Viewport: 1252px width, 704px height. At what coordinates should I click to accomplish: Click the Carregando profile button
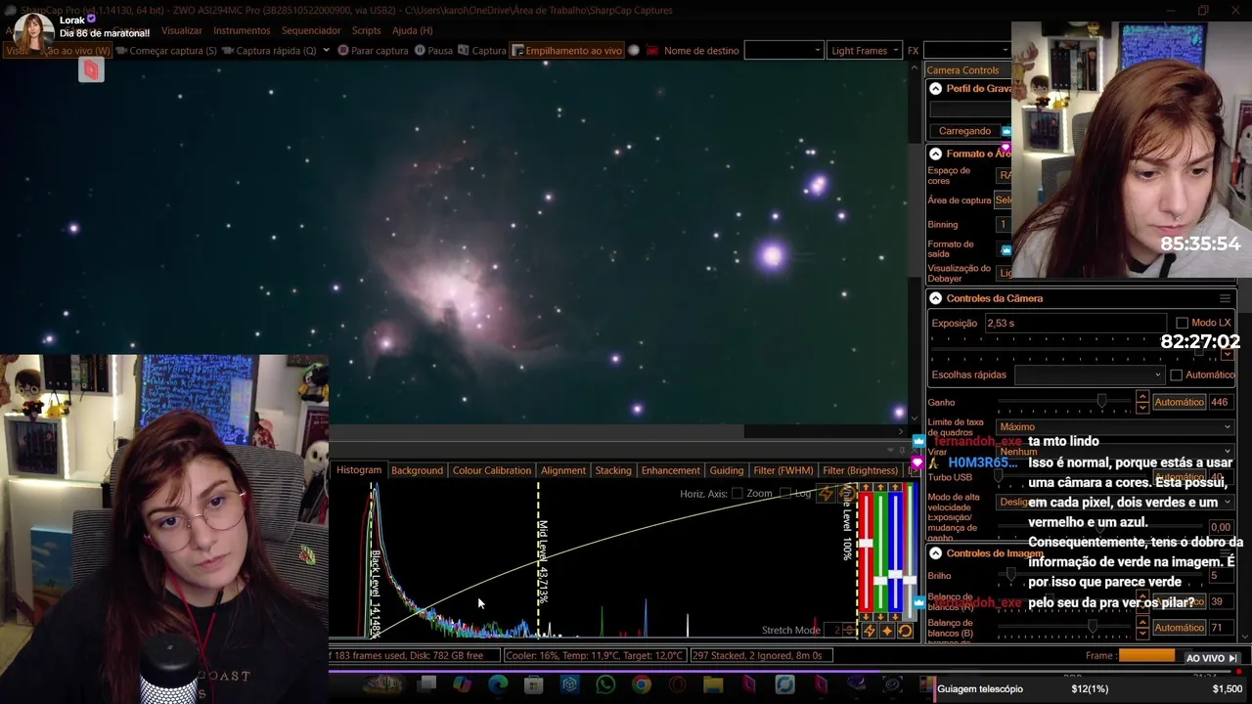(965, 131)
